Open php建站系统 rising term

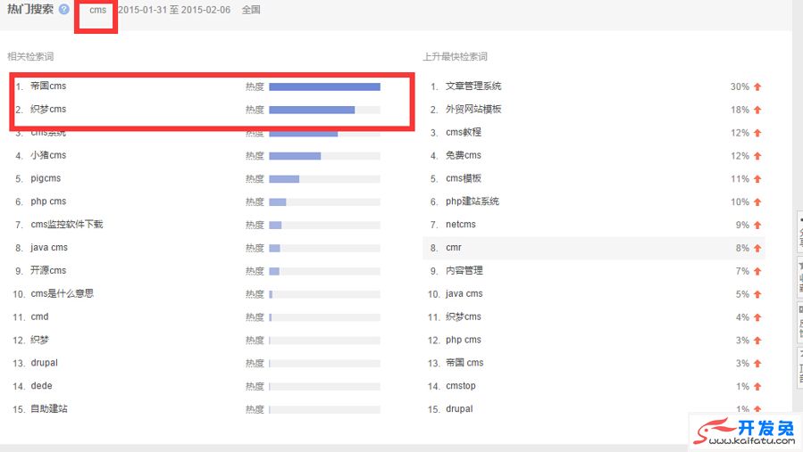click(473, 201)
